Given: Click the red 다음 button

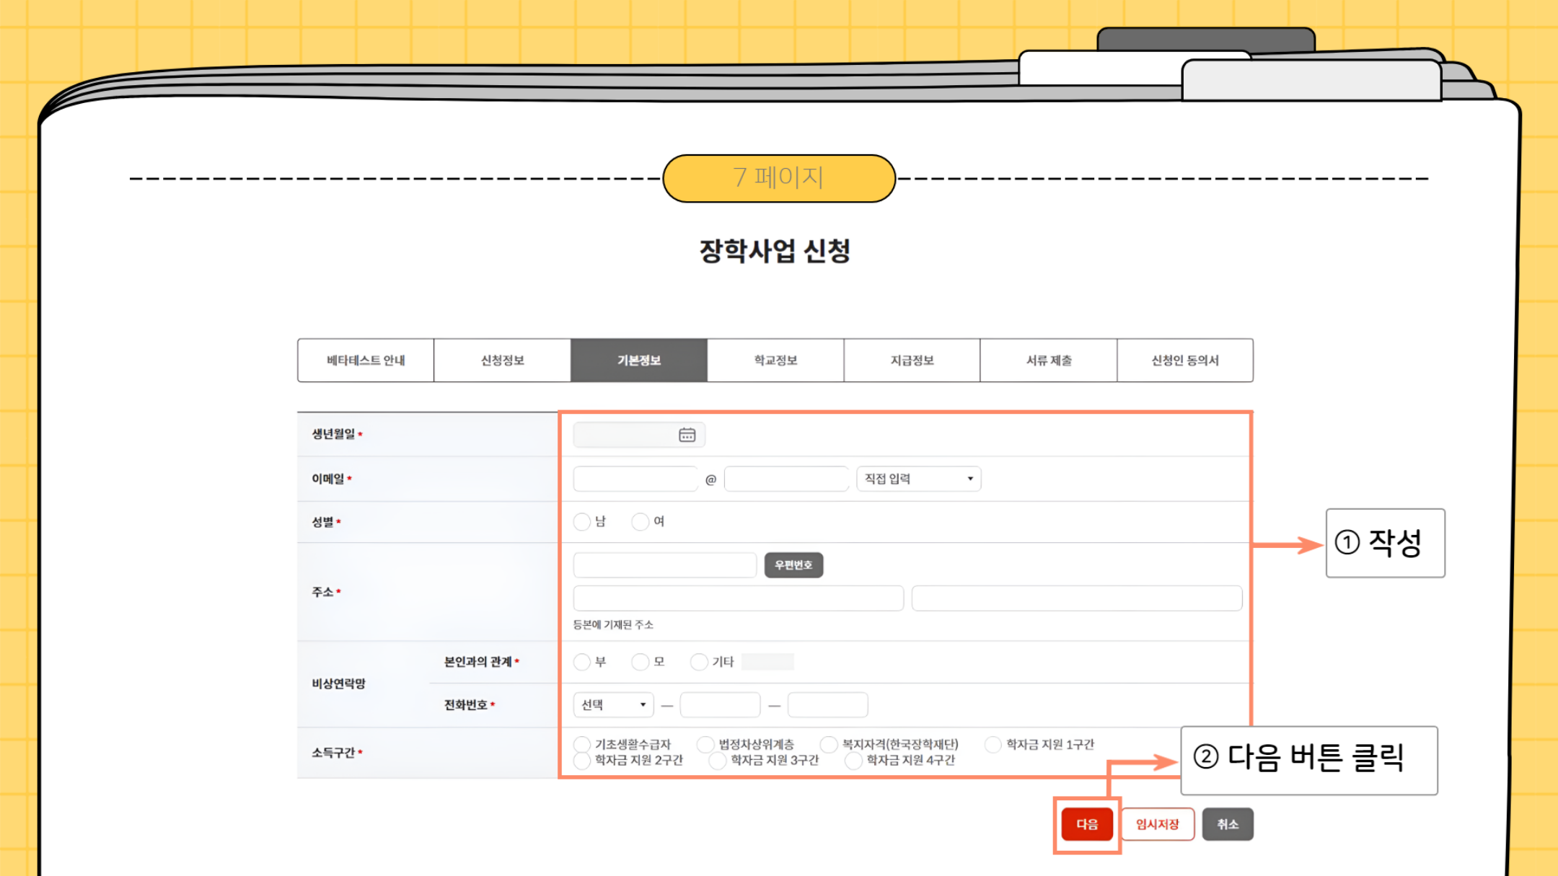Looking at the screenshot, I should 1086,824.
